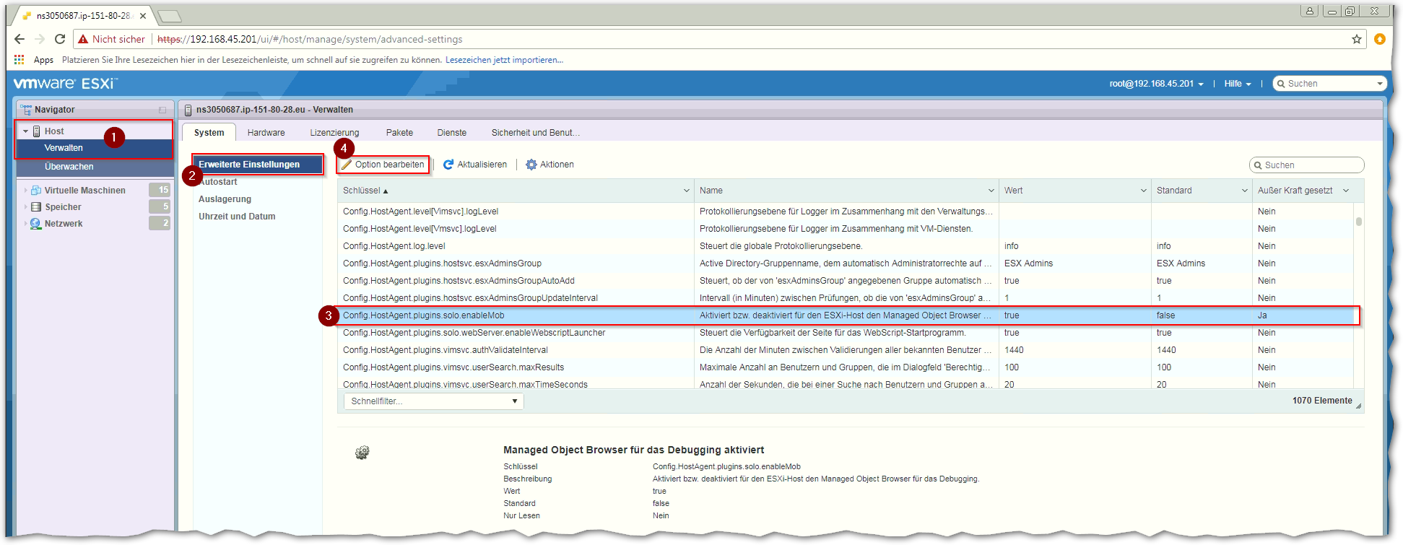
Task: Bookmark this page with the star icon
Action: point(1357,40)
